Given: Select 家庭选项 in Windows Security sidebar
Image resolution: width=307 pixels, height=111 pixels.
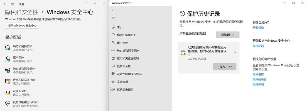Looking at the screenshot, I should point(122,82).
